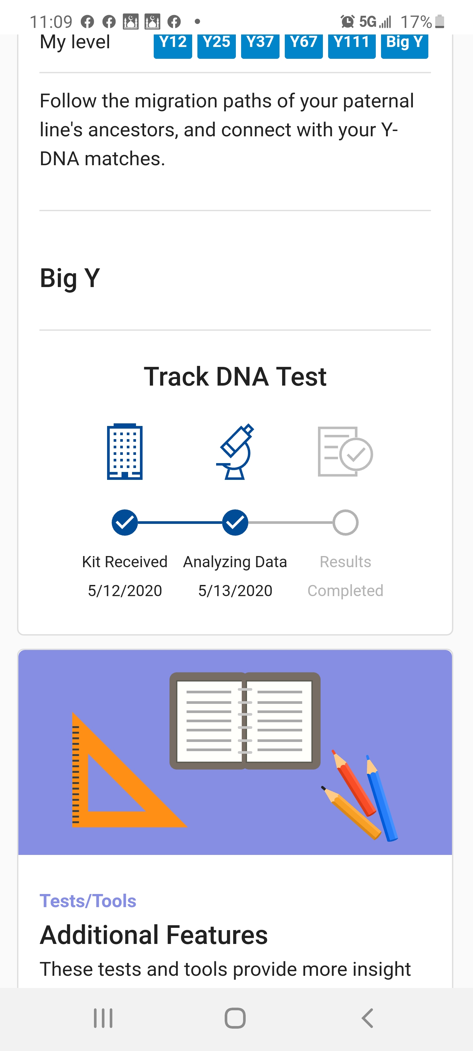Screen dimensions: 473x1051
Task: Tap the Android home button icon
Action: pos(235,1018)
